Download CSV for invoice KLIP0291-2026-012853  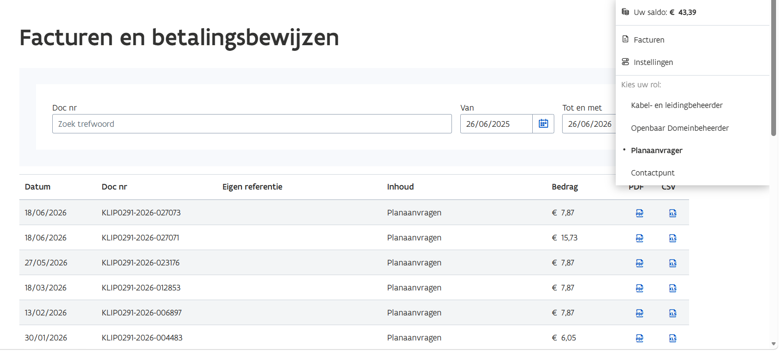pos(672,288)
